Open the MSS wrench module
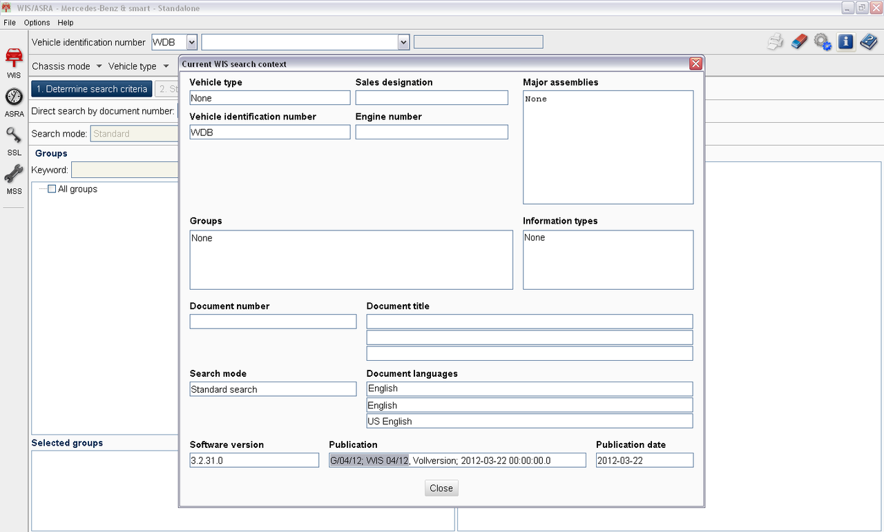The width and height of the screenshot is (884, 532). [14, 180]
